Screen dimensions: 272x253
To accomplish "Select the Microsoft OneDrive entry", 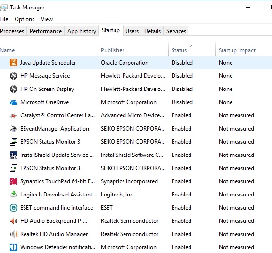I will coord(45,102).
